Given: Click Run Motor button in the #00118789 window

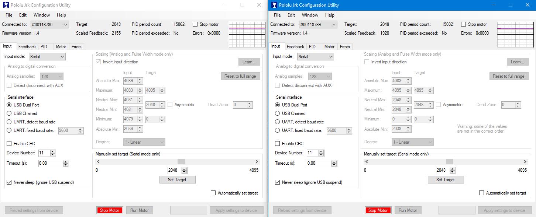Looking at the screenshot, I should (408, 210).
